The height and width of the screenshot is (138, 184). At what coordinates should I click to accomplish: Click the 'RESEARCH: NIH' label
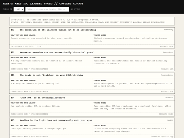pos(167,91)
